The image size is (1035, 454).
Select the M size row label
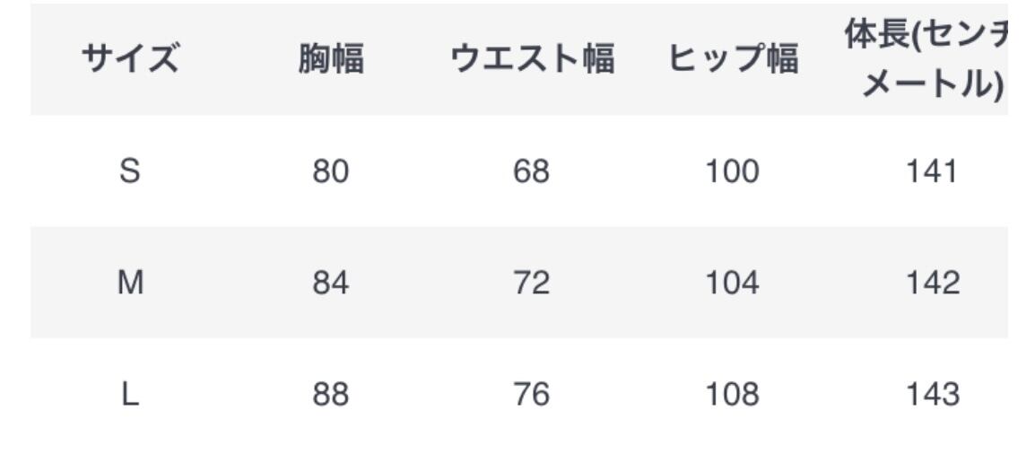coord(130,284)
